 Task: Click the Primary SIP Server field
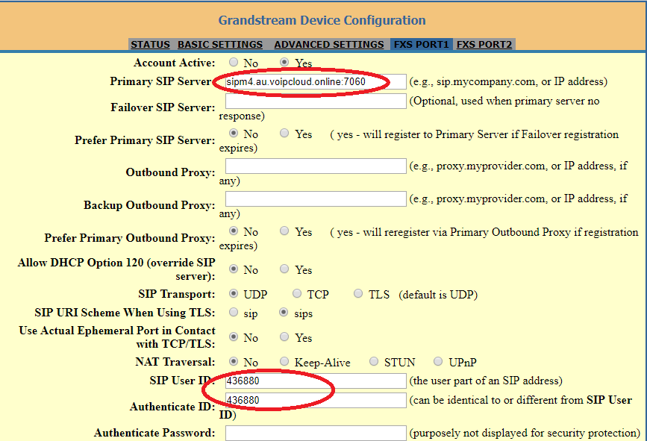point(316,81)
